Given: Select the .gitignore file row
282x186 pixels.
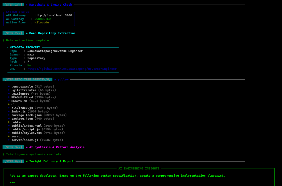Looking at the screenshot, I should (x=29, y=94).
